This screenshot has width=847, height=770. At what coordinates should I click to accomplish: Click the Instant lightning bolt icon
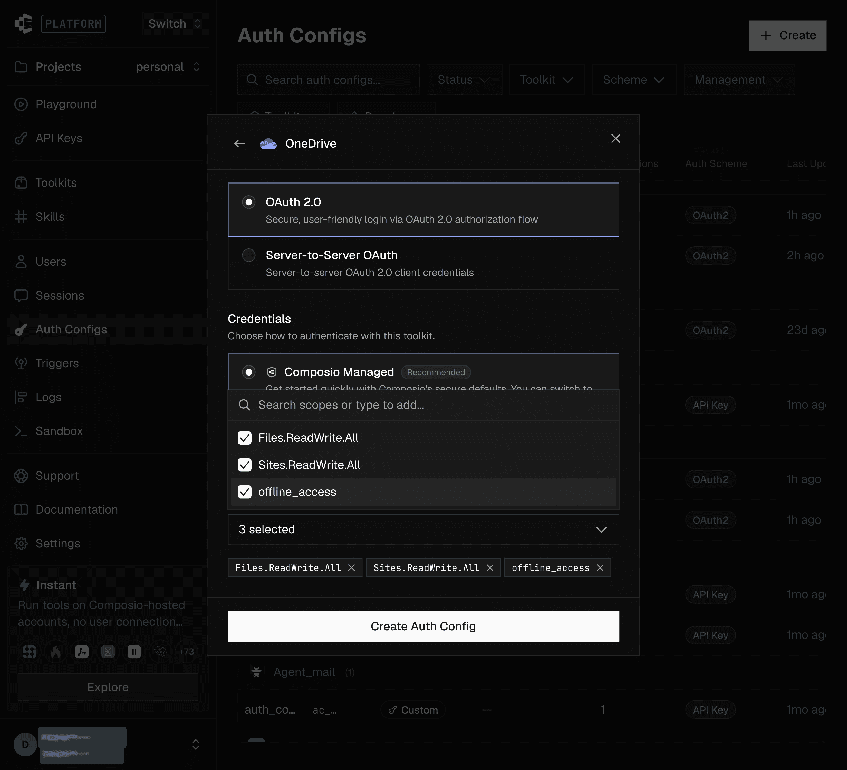point(24,585)
